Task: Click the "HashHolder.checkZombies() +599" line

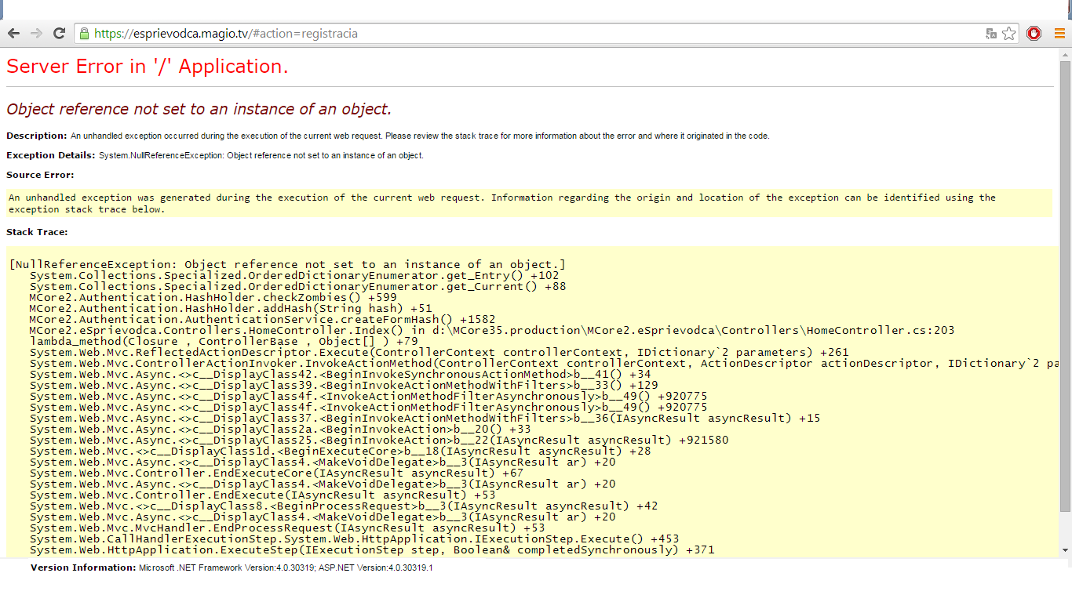Action: tap(213, 297)
